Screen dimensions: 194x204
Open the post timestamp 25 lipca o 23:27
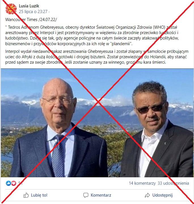click(x=33, y=12)
